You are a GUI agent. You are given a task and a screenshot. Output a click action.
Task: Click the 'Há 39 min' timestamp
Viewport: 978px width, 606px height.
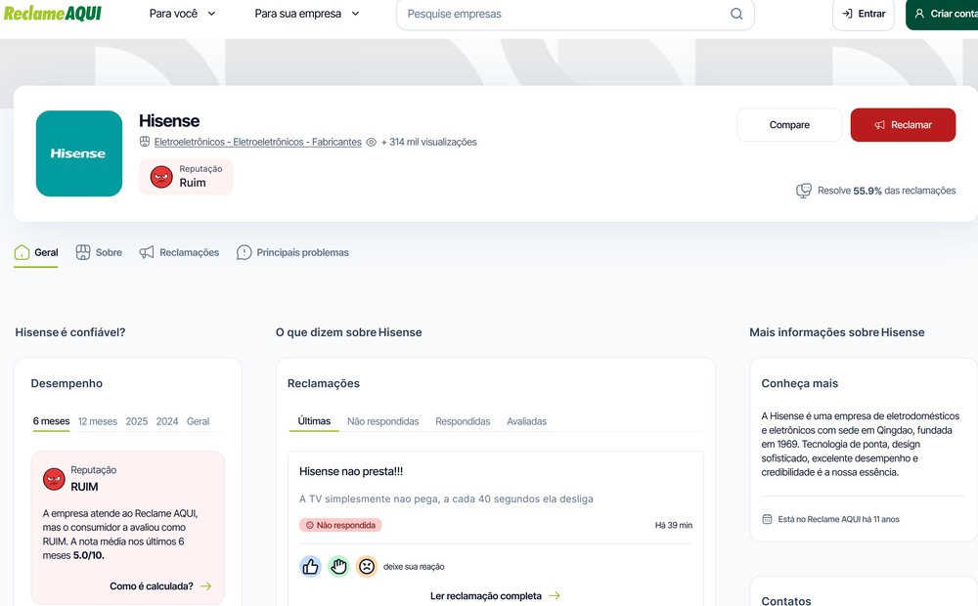pos(674,525)
